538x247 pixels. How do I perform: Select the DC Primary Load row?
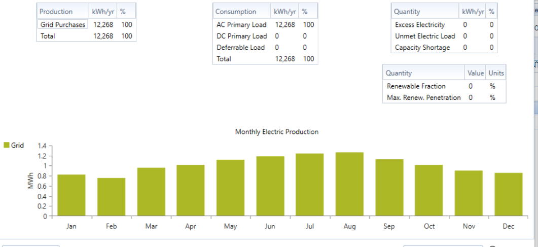(x=265, y=36)
